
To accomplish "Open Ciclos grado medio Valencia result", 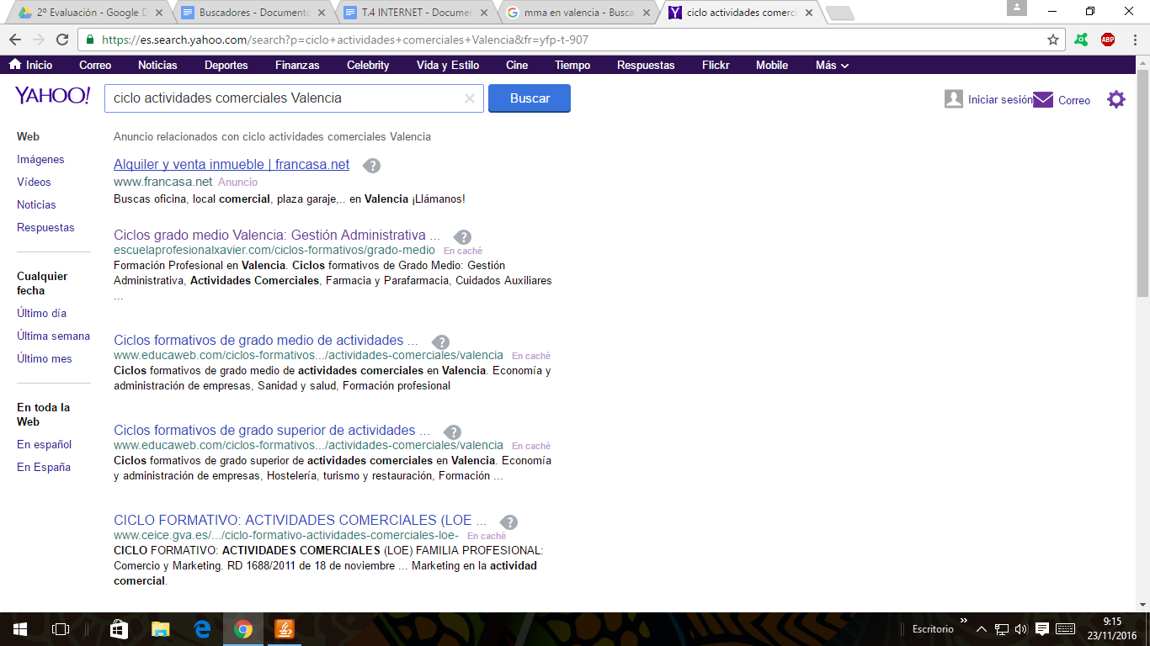I will [277, 236].
